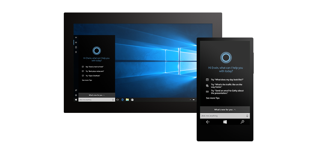Select the Cortana Home icon on the tablet sidebar

pos(76,42)
